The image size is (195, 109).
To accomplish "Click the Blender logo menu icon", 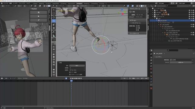I will pyautogui.click(x=2, y=3).
